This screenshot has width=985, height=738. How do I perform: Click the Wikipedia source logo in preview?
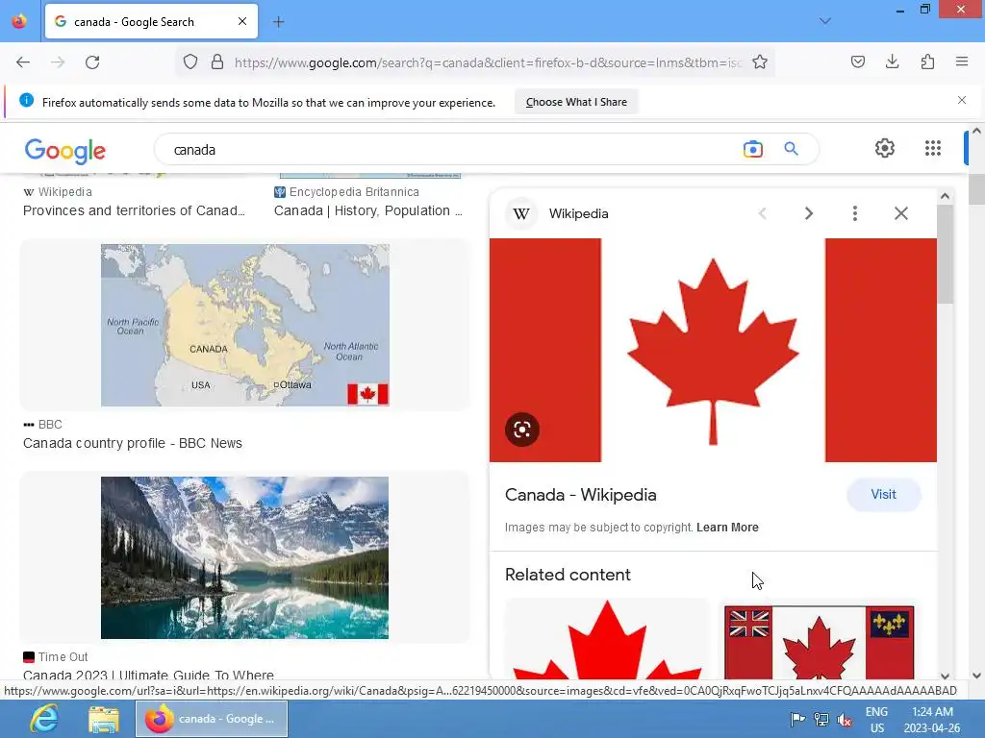click(521, 214)
